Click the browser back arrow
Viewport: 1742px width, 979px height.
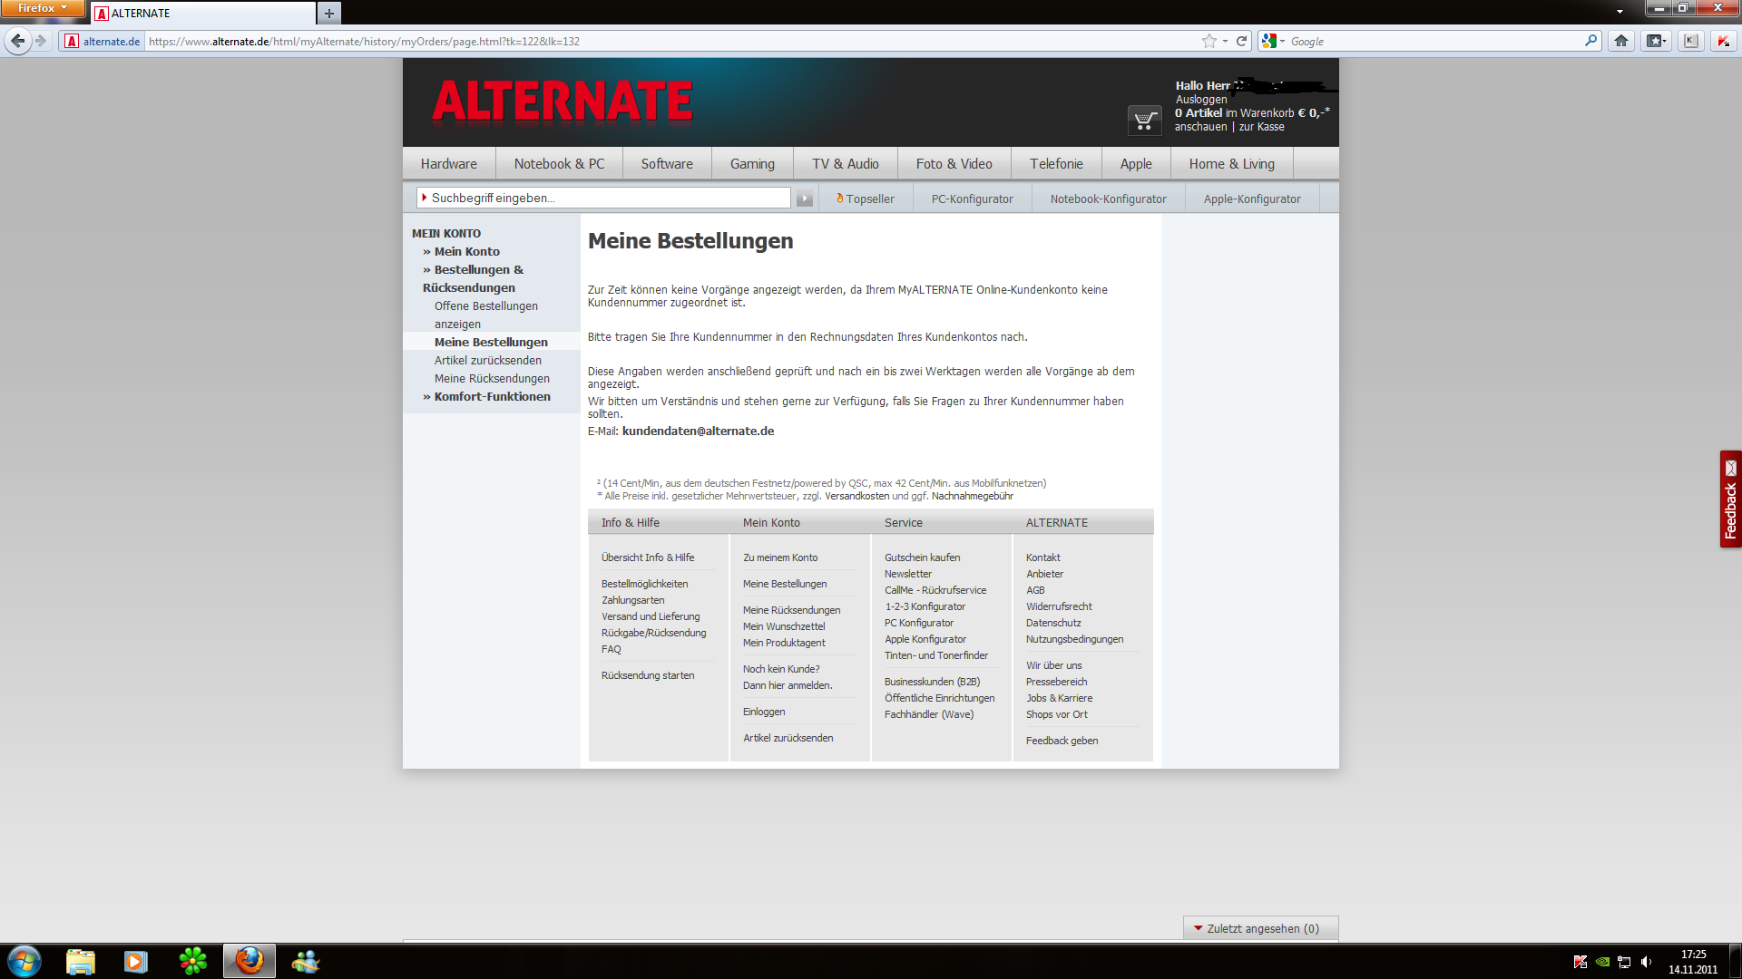(18, 41)
